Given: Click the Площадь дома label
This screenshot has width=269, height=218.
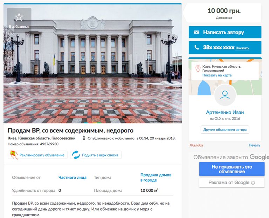Looking at the screenshot, I should [108, 190].
